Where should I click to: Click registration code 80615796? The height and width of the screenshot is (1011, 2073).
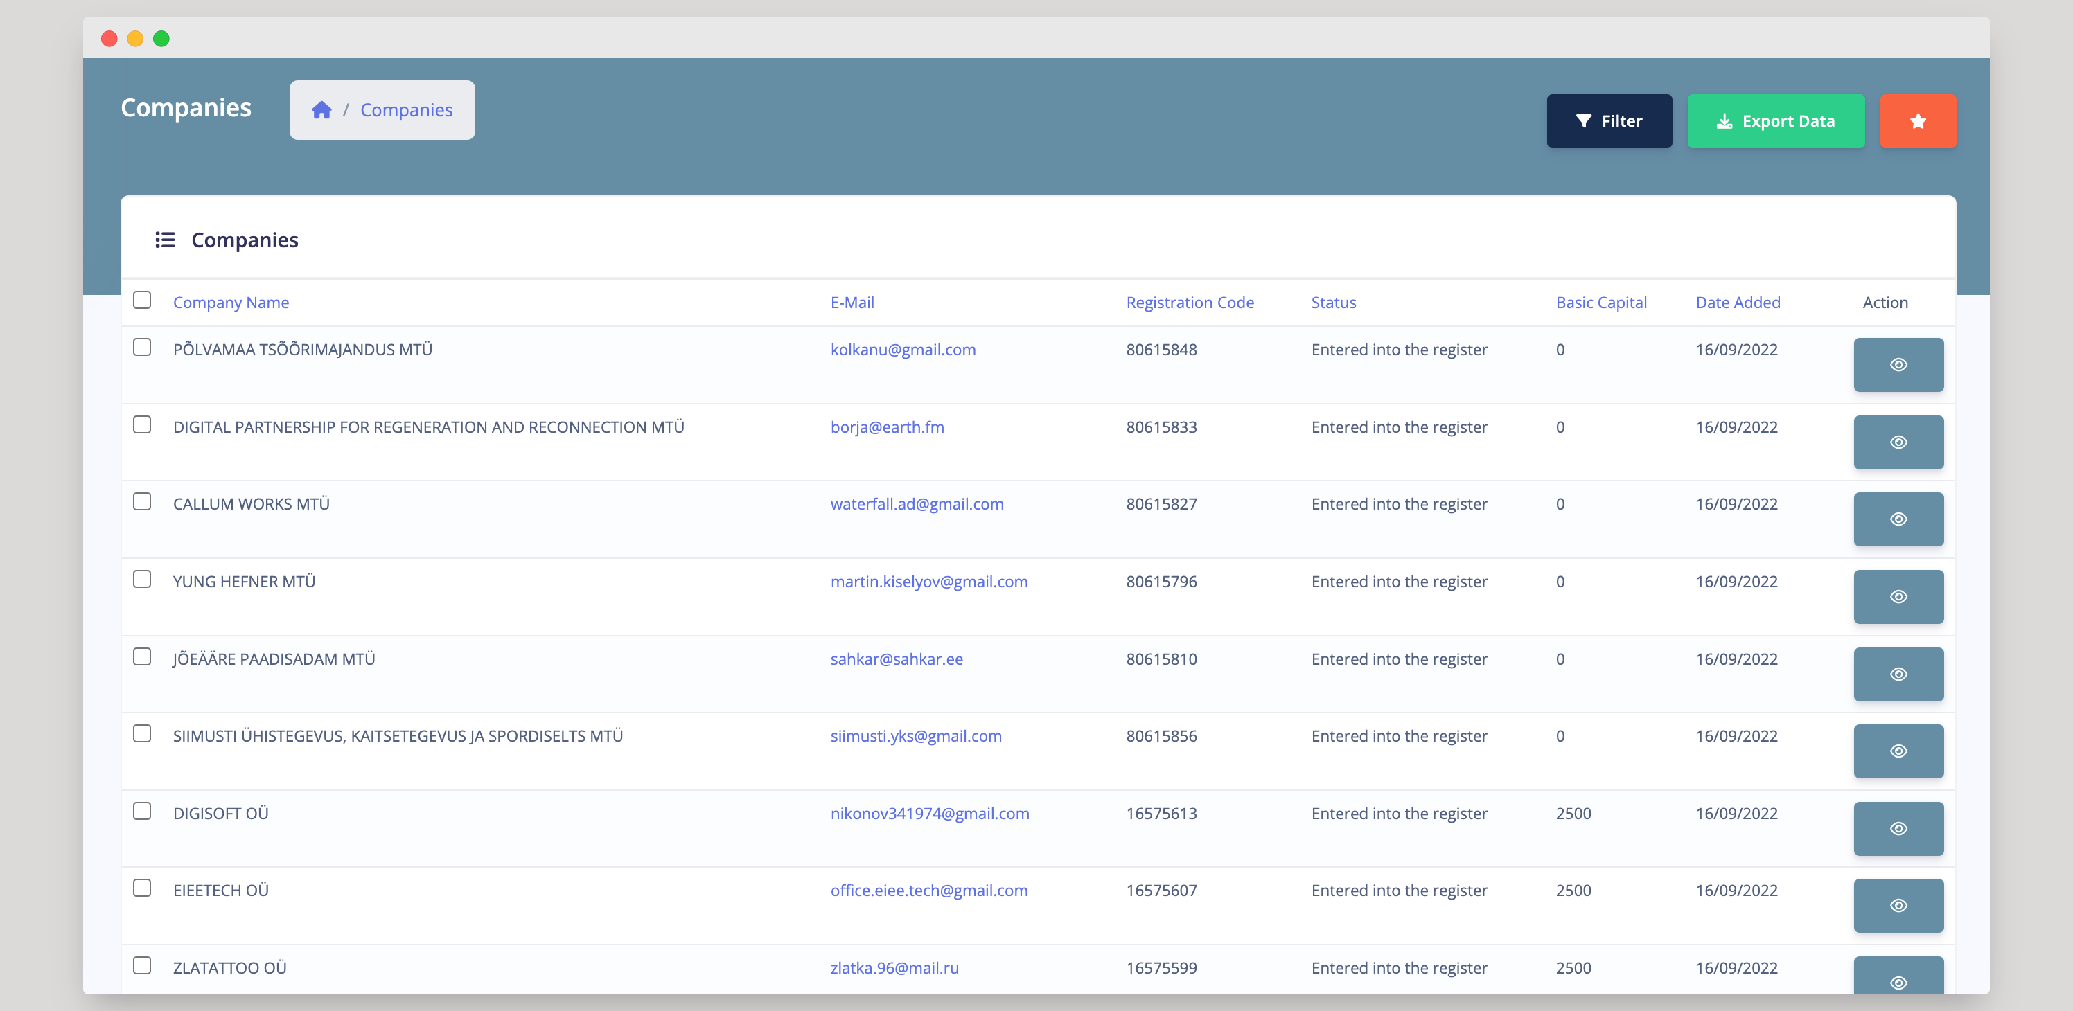[x=1161, y=582]
